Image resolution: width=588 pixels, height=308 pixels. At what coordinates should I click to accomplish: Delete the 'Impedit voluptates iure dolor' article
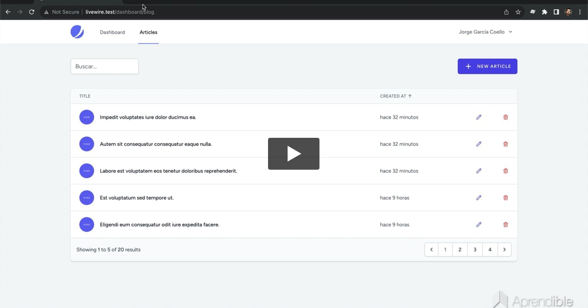coord(506,117)
